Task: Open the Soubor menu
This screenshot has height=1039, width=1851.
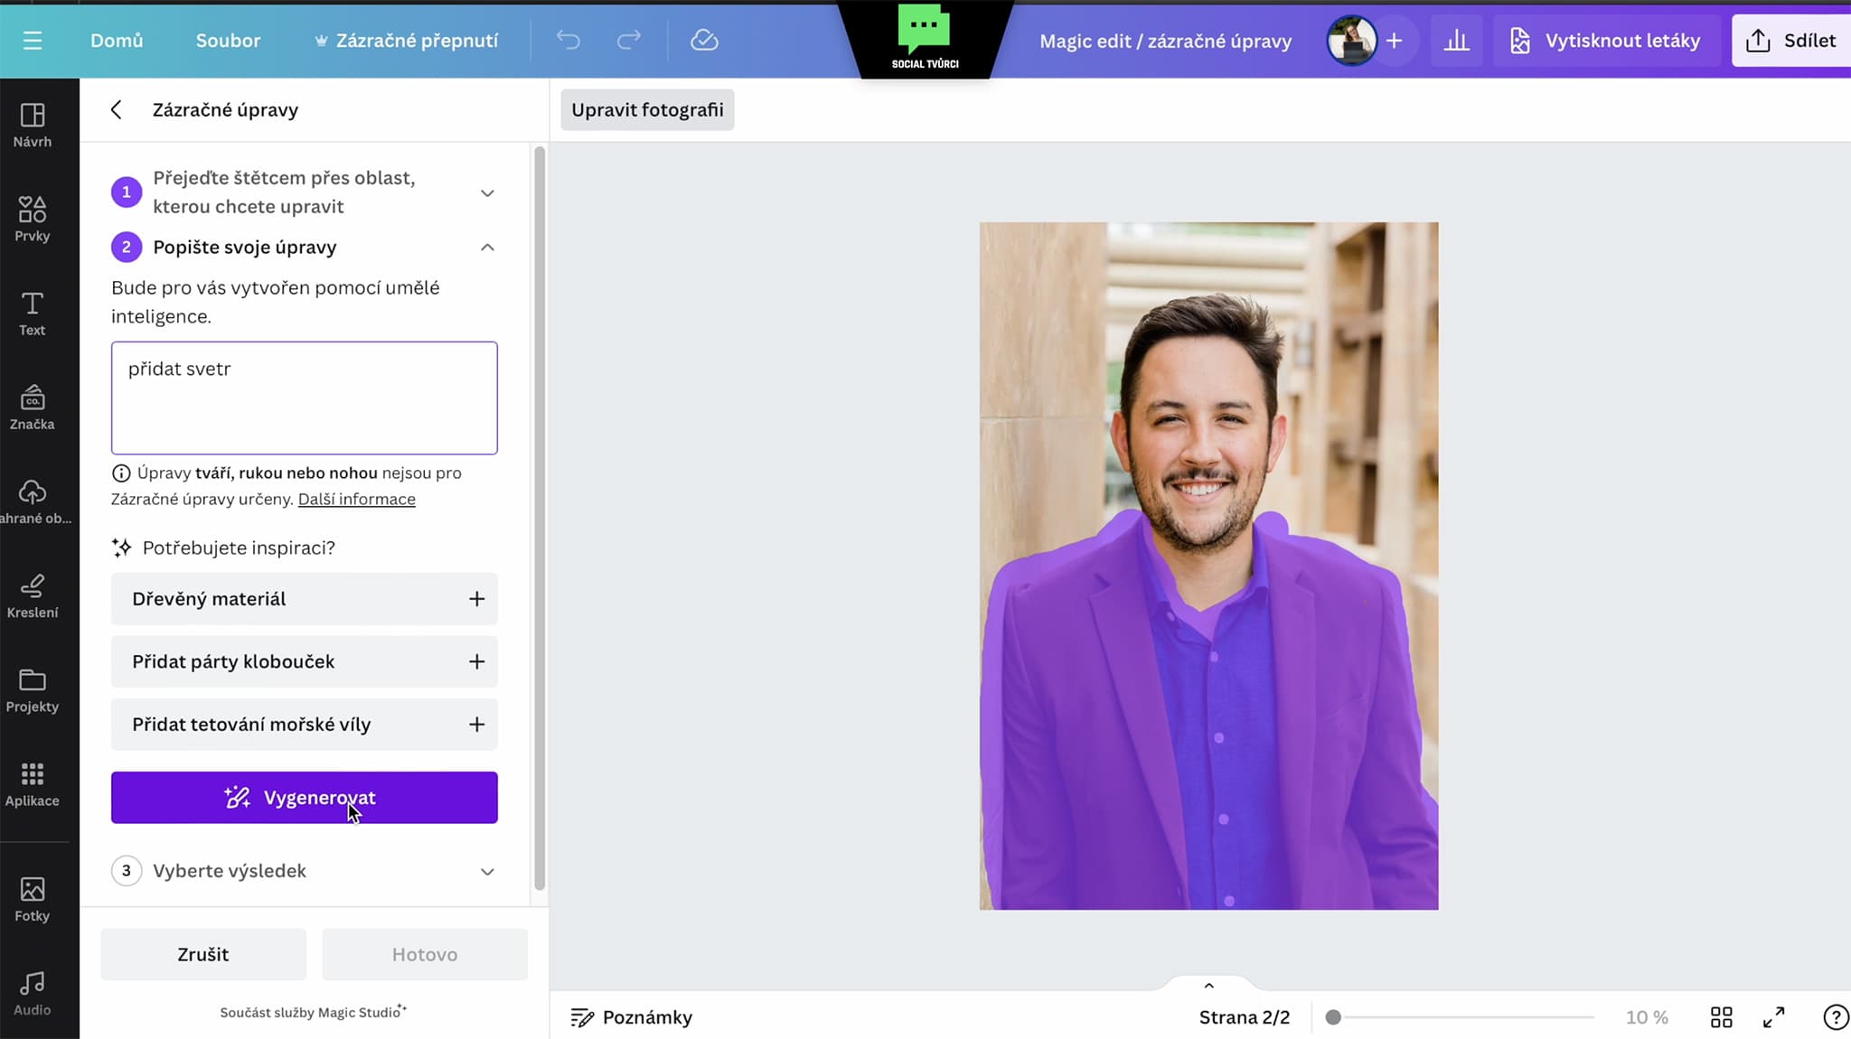Action: [x=228, y=41]
